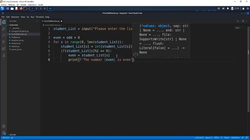Expand the __pycache__ folder
This screenshot has height=140, width=250.
tap(16, 28)
